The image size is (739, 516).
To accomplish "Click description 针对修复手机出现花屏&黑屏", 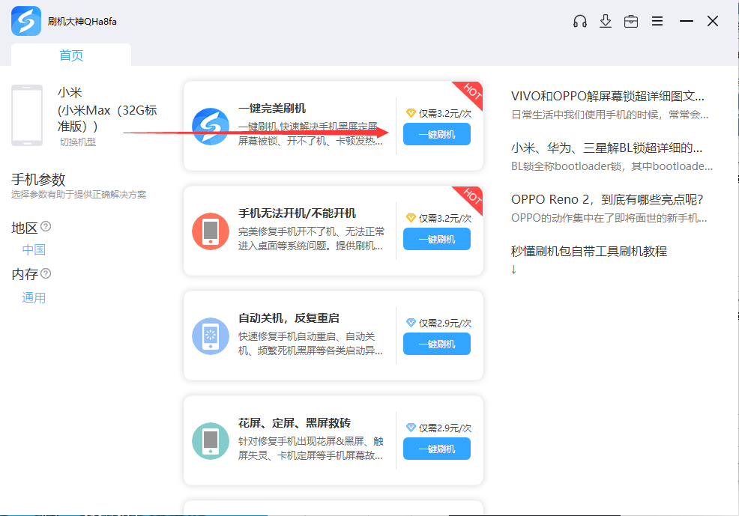I will coord(310,448).
